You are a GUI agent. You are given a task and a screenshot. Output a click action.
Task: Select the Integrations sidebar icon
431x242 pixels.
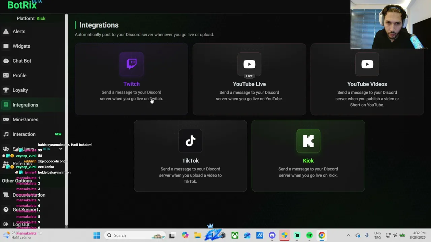point(6,105)
